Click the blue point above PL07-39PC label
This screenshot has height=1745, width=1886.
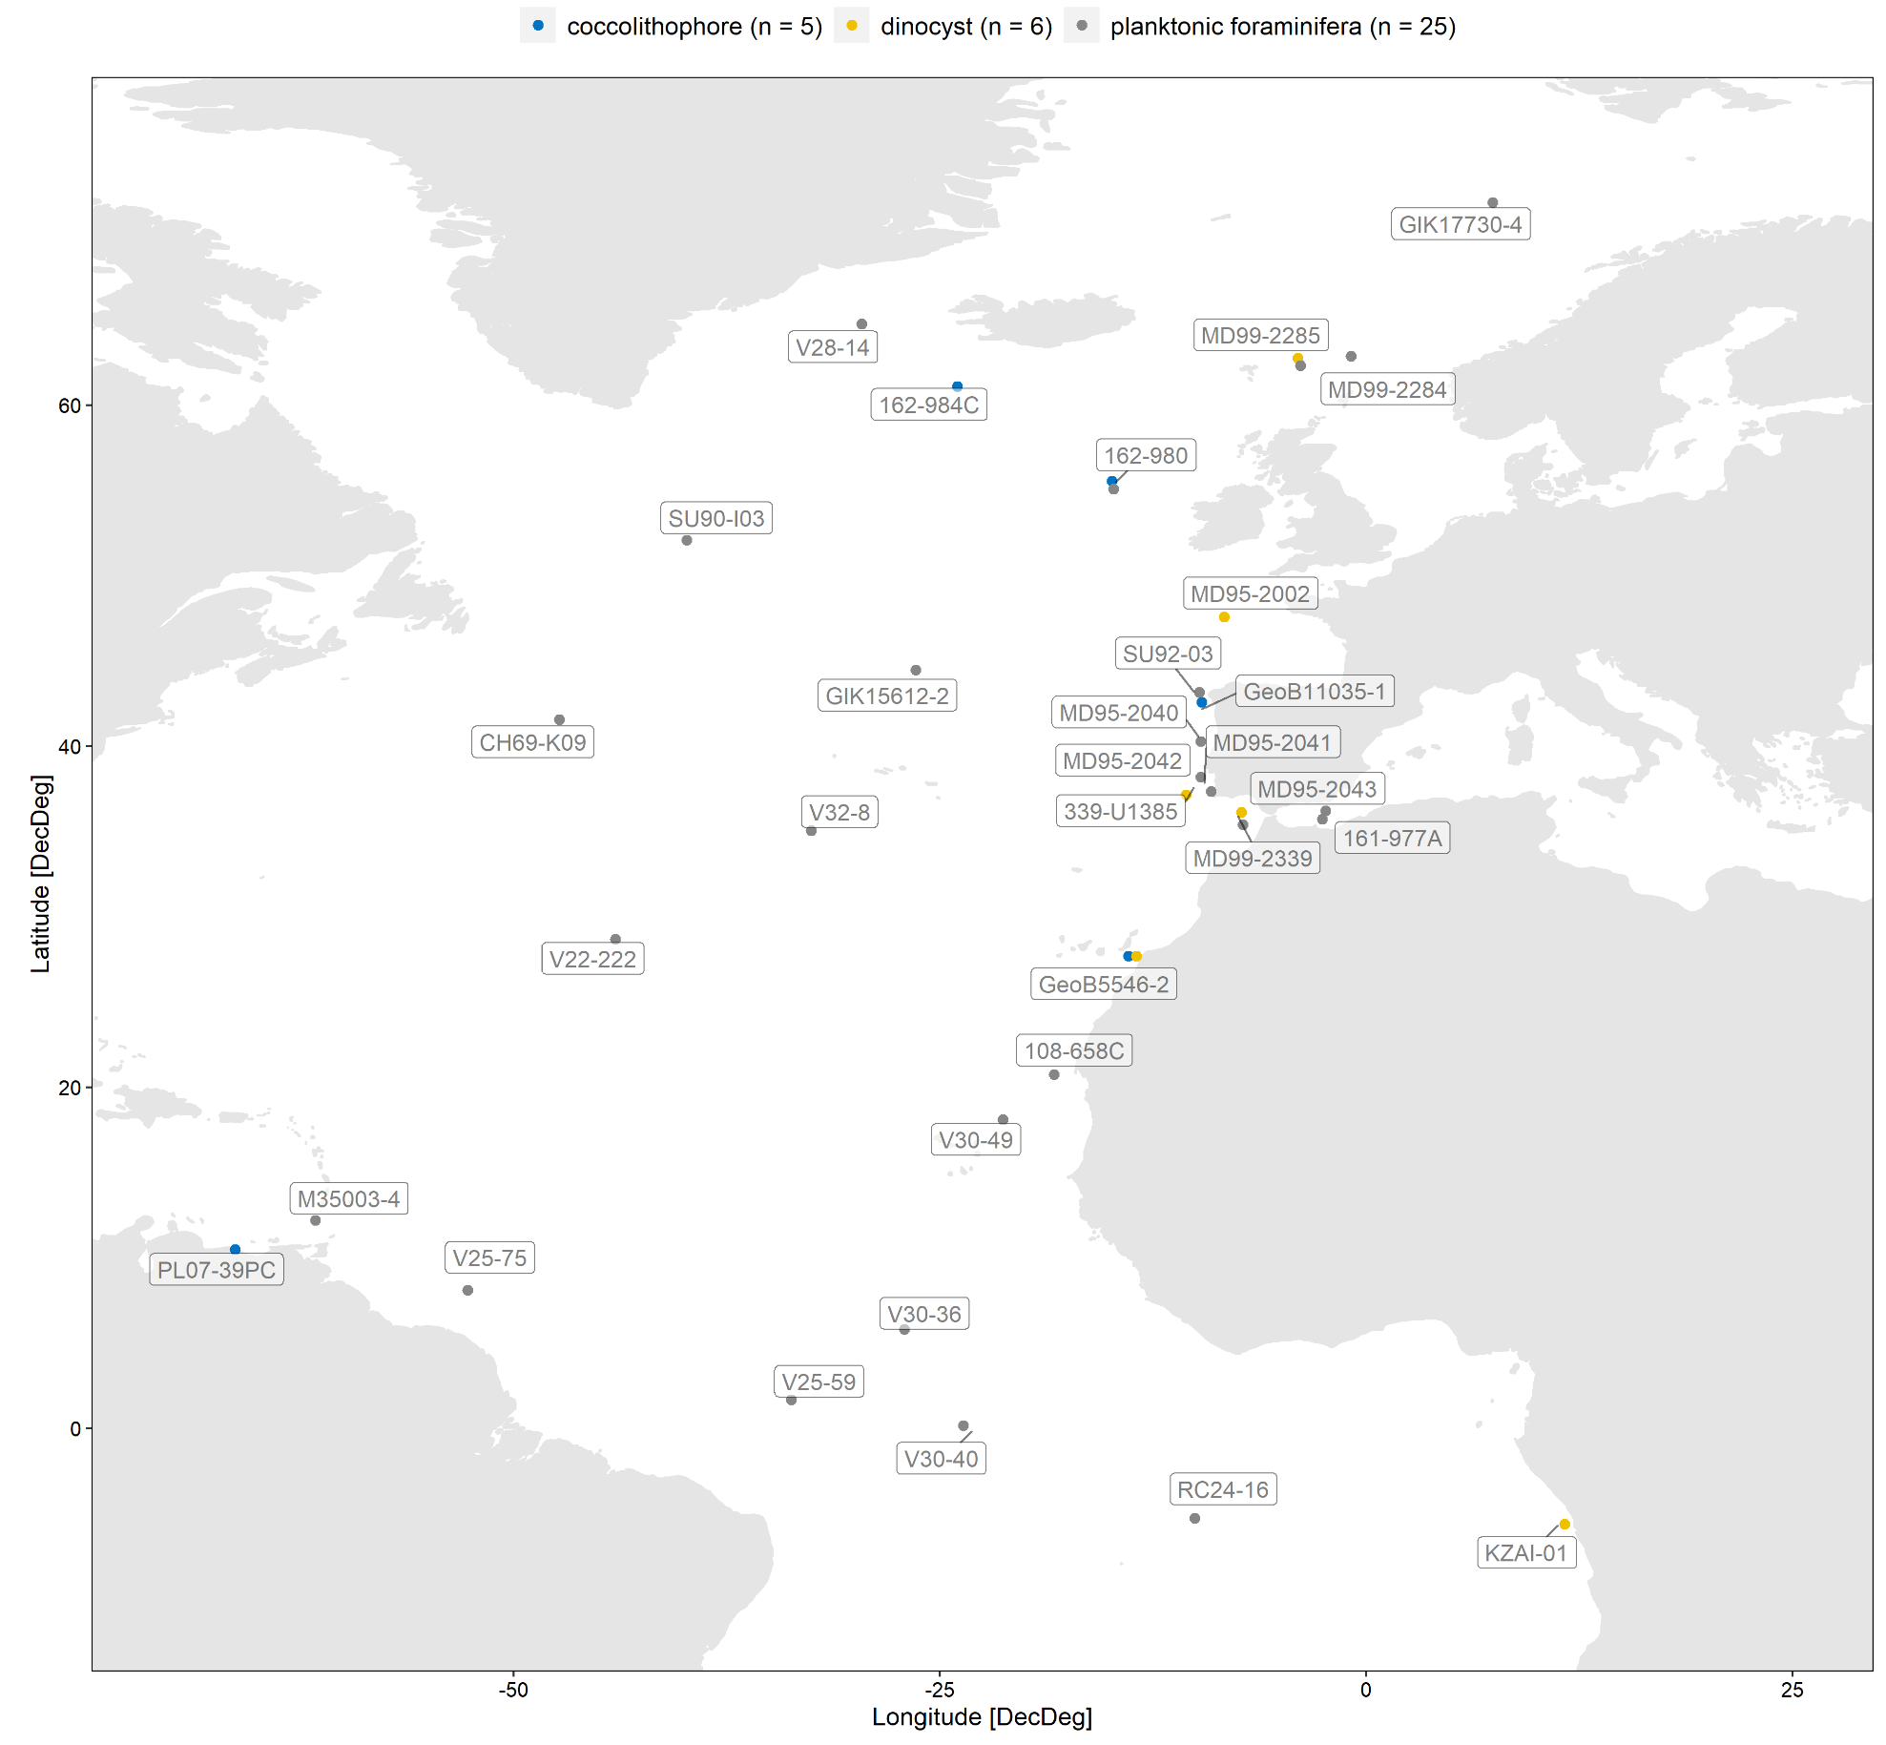[235, 1250]
